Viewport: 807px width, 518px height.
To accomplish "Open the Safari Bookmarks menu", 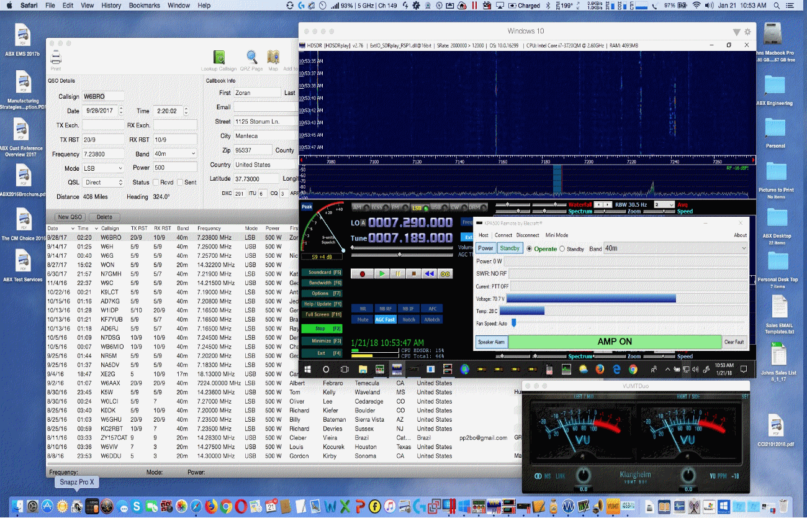I will [143, 6].
